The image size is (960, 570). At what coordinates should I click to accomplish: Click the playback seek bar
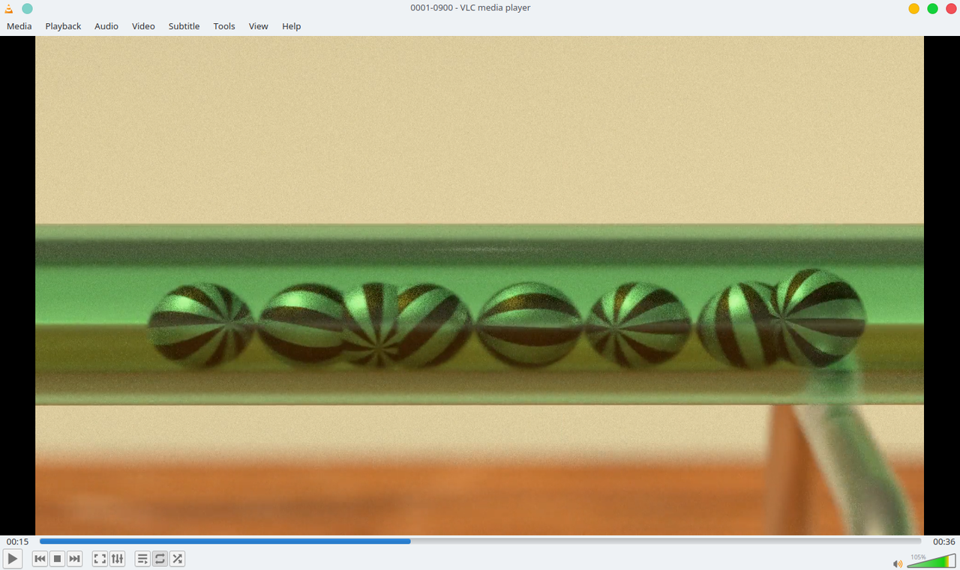pyautogui.click(x=480, y=541)
